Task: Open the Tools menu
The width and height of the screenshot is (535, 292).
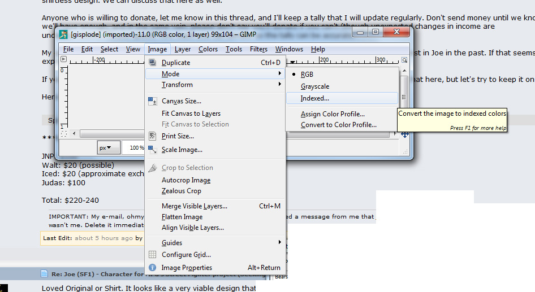Action: (234, 49)
